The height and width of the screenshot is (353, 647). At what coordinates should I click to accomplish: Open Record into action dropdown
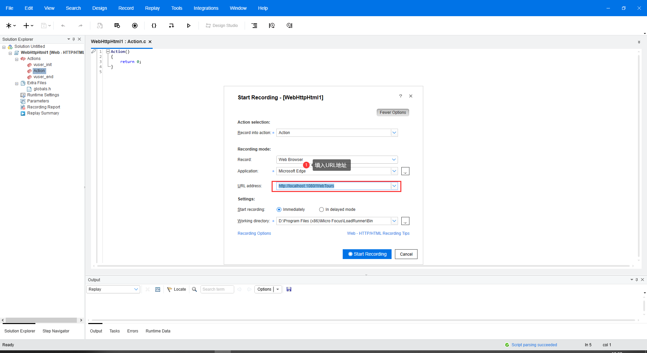pyautogui.click(x=394, y=133)
